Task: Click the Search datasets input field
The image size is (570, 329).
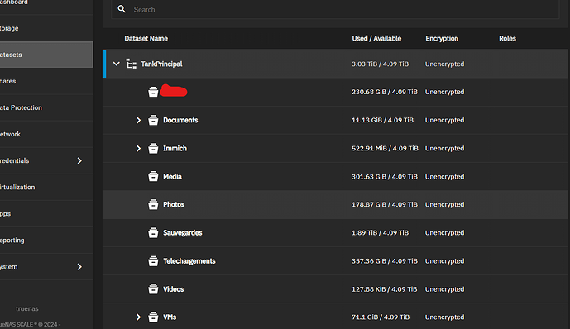Action: tap(334, 9)
